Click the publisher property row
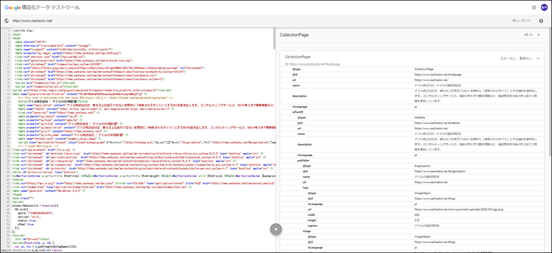 [x=412, y=160]
